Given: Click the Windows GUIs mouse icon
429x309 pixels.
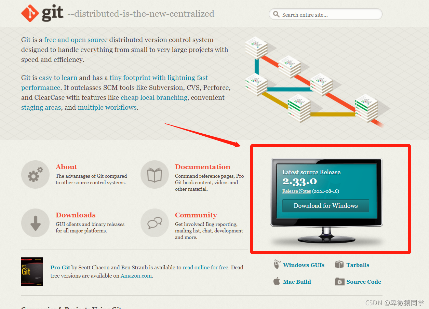Looking at the screenshot, I should (277, 265).
